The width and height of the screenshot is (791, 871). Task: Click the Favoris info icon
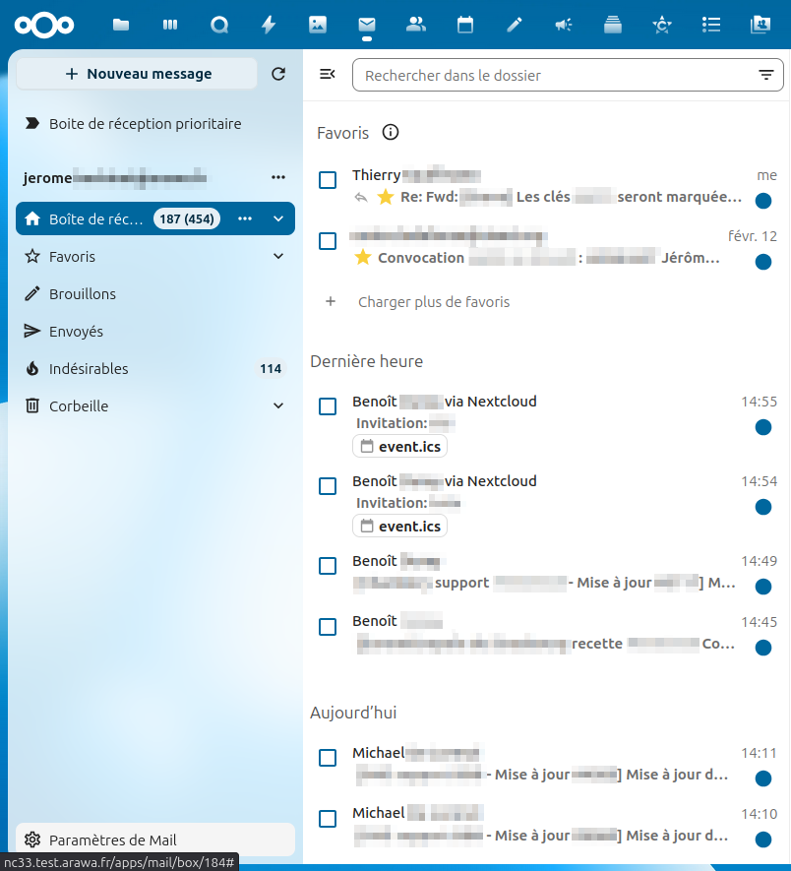tap(391, 133)
